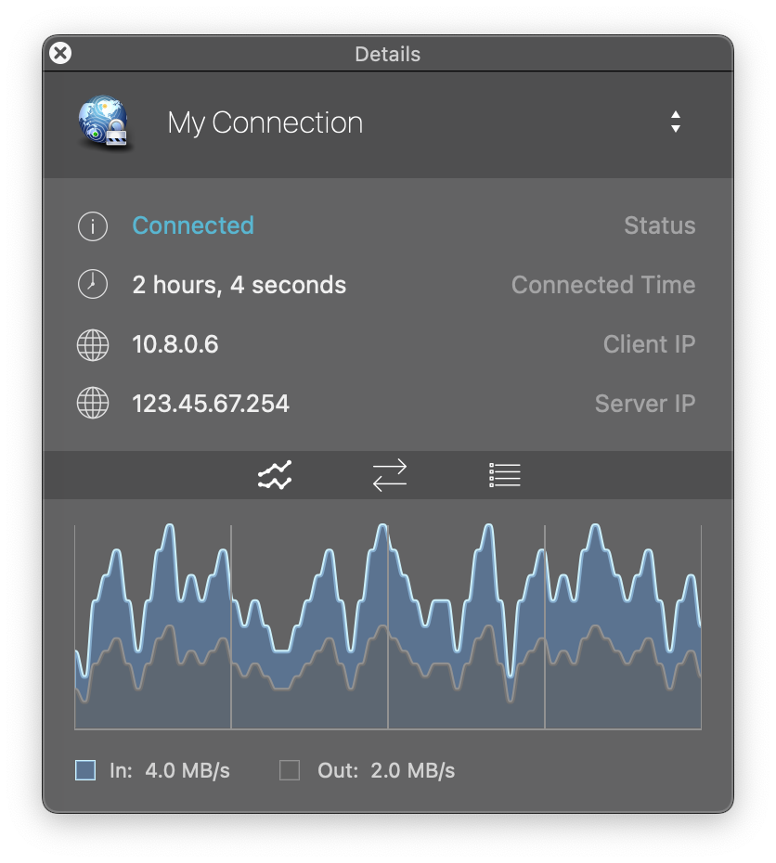
Task: Open the My Connection selector arrows
Action: coord(676,122)
